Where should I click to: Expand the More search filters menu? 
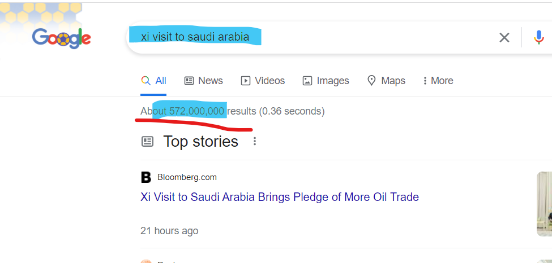point(438,81)
